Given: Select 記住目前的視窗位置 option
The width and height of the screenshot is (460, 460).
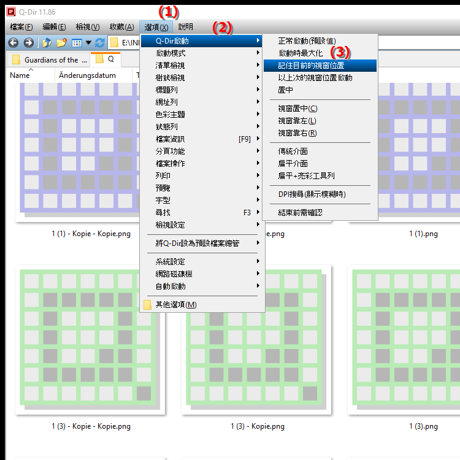Looking at the screenshot, I should coord(320,66).
